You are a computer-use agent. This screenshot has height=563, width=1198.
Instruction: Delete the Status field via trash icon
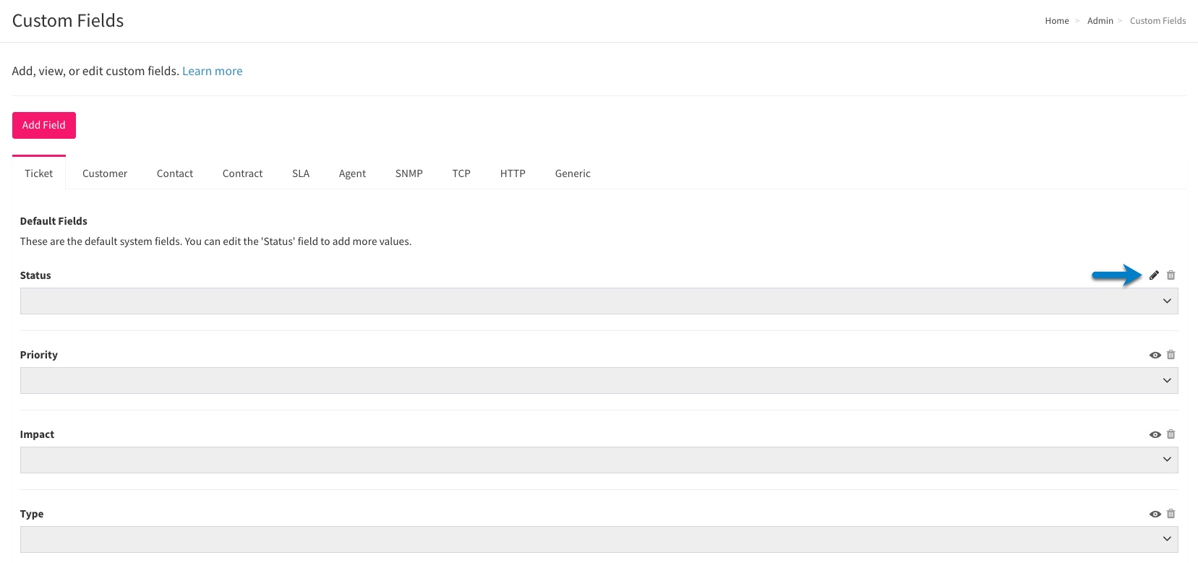pyautogui.click(x=1171, y=275)
